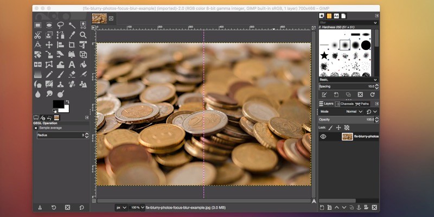This screenshot has width=434, height=217.
Task: Select the Crop tool
Action: 72,44
